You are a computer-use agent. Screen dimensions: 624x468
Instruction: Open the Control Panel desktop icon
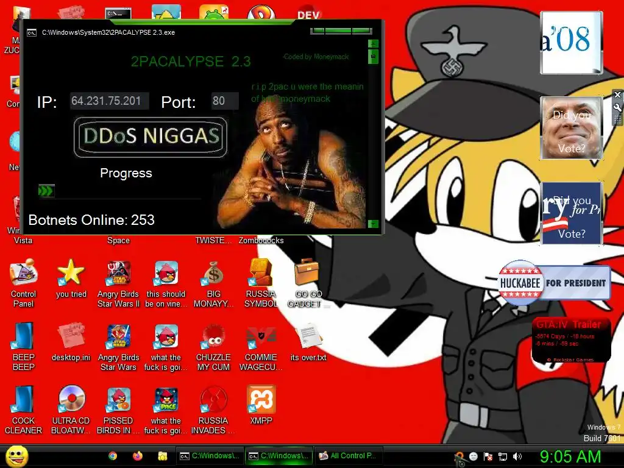pos(24,283)
